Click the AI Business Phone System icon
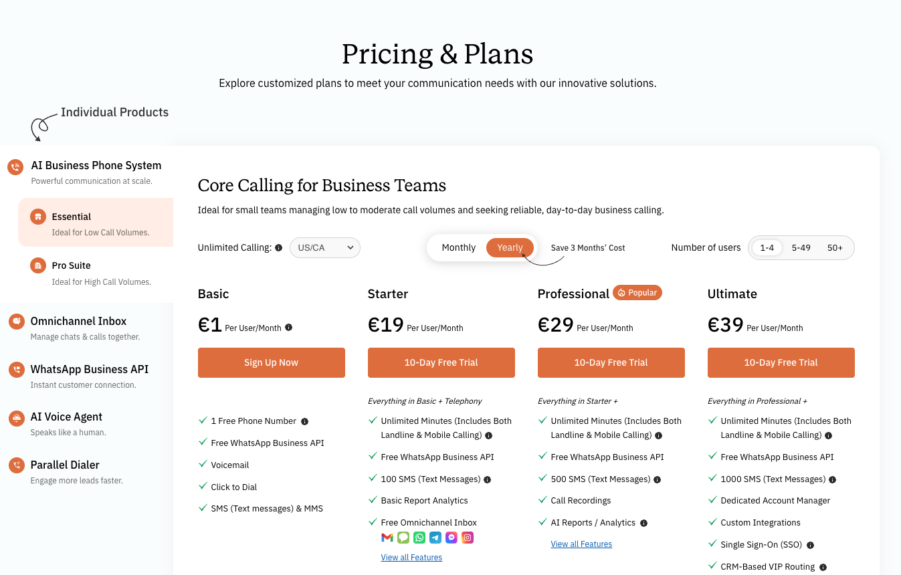 tap(15, 167)
